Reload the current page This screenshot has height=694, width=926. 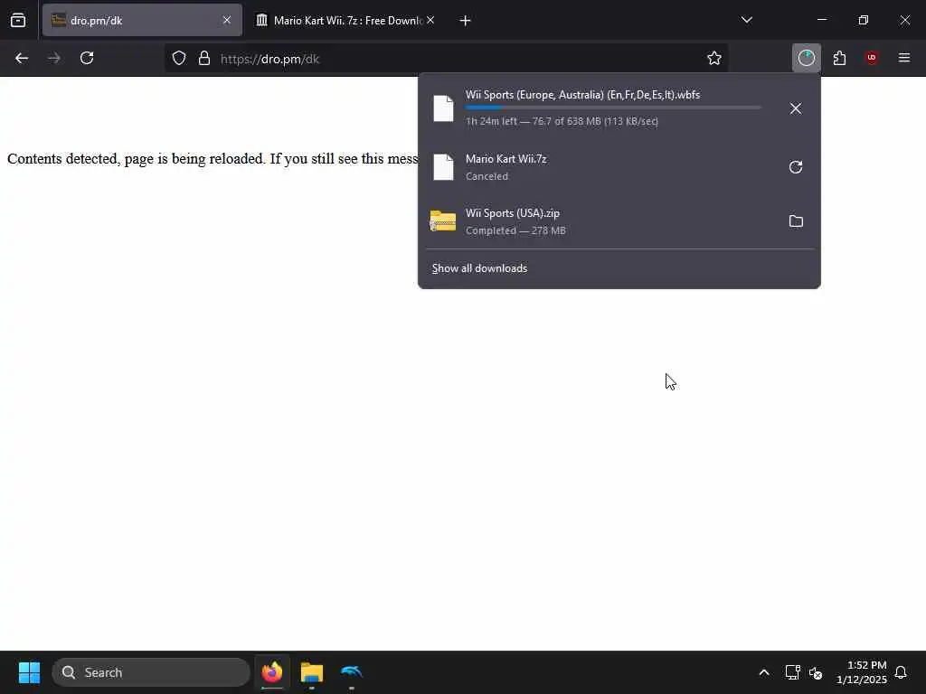[87, 58]
